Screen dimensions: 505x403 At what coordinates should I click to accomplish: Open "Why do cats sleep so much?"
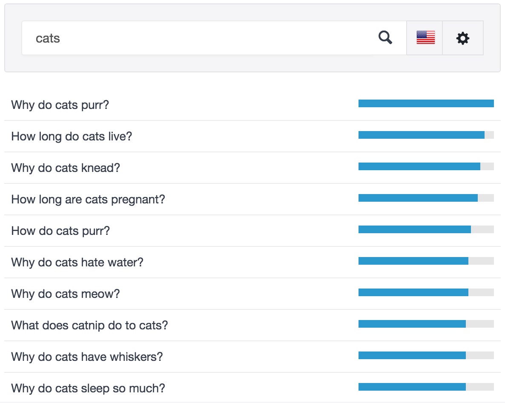(x=88, y=388)
